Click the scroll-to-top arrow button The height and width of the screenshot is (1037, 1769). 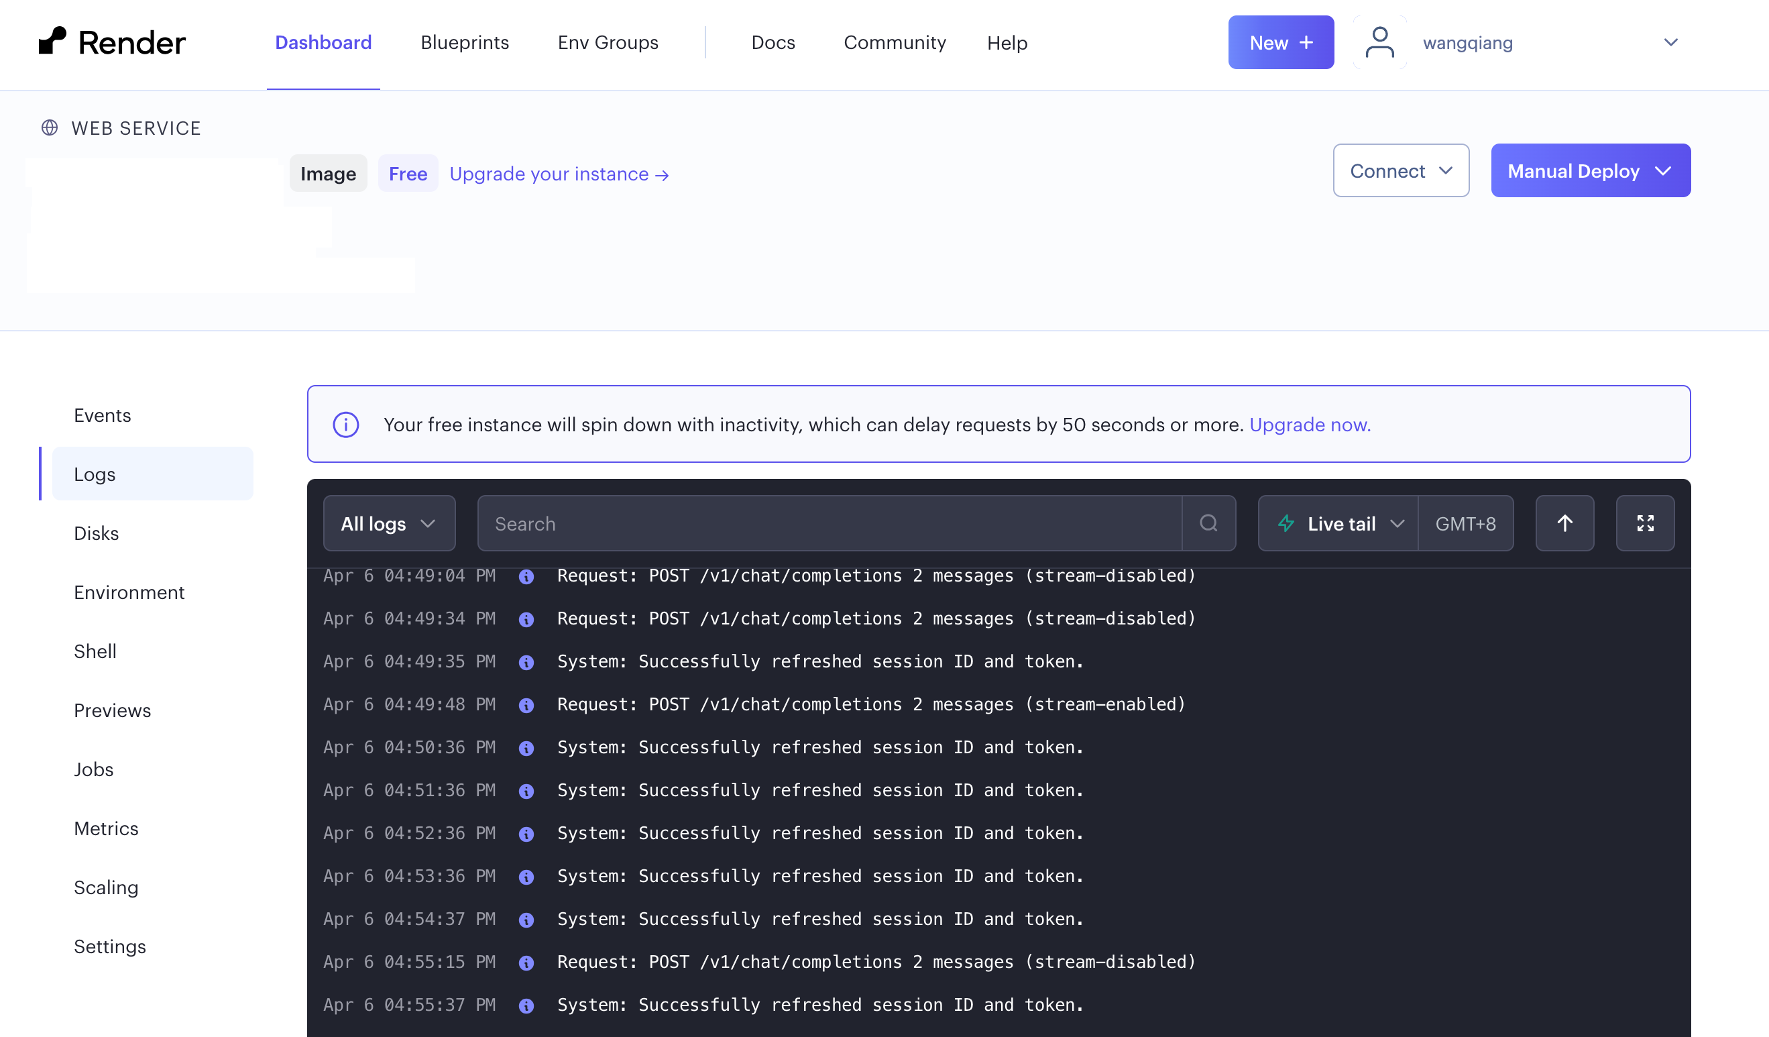1564,523
